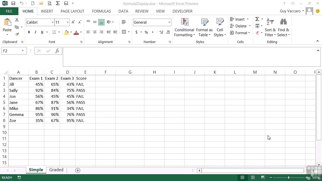Image resolution: width=322 pixels, height=181 pixels.
Task: Collapse the ribbon with the arrow
Action: [x=317, y=41]
